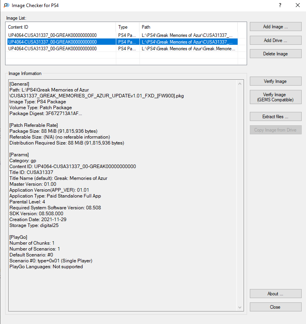This screenshot has height=324, width=306.
Task: Sort the list by Content ID column header
Action: 61,27
